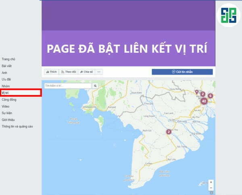Screen dimensions: 242x195
Task: Click the map cluster marker 6
Action: [211, 96]
